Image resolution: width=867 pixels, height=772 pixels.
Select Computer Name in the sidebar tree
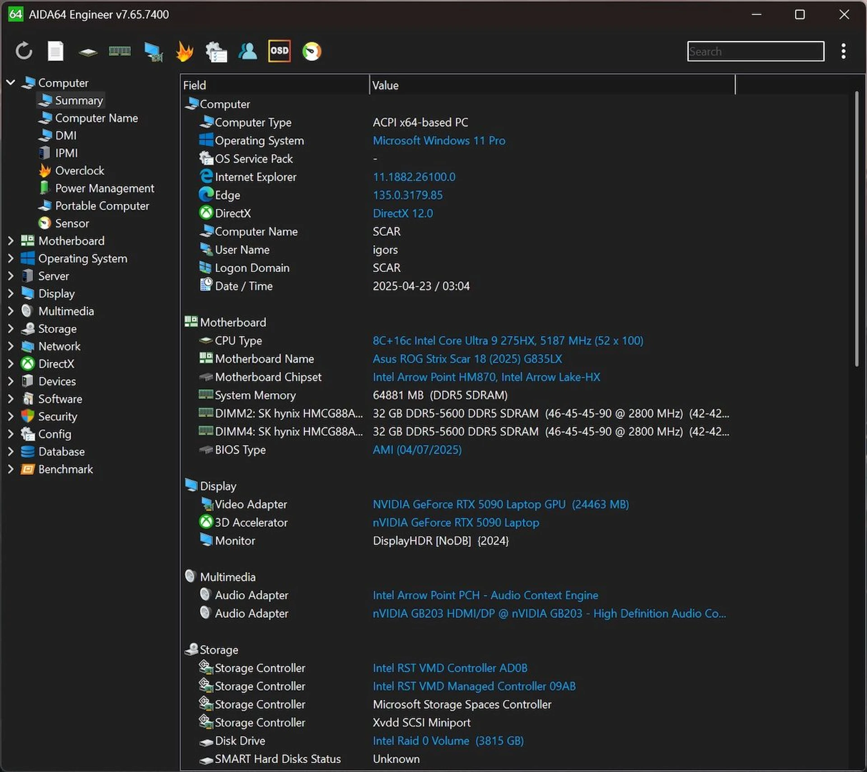[x=88, y=118]
